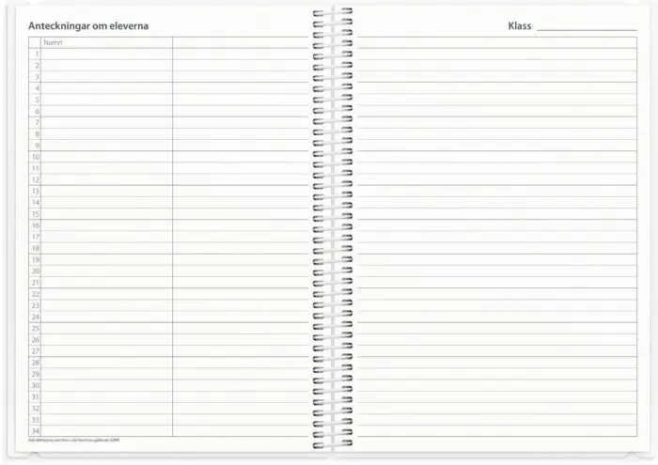Click the Klass blank line field
The width and height of the screenshot is (658, 465).
pos(587,27)
